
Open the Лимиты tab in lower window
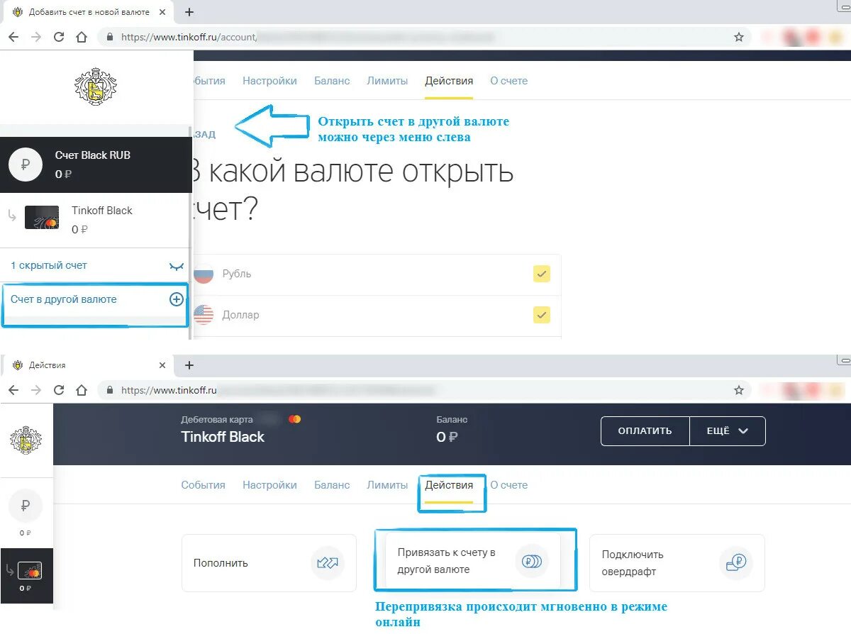387,485
